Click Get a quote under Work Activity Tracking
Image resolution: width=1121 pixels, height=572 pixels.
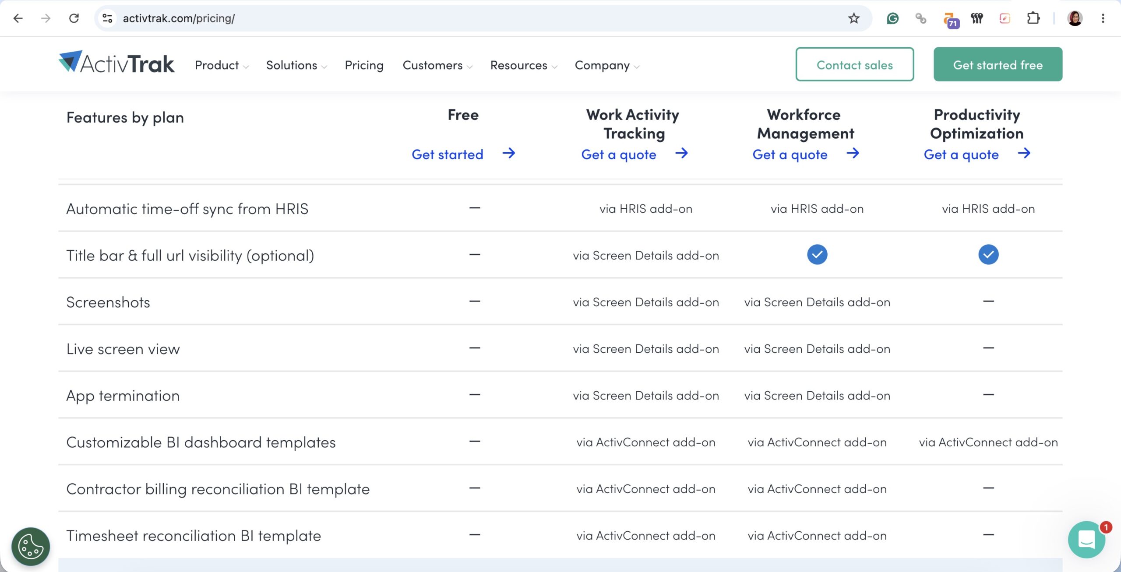point(618,154)
